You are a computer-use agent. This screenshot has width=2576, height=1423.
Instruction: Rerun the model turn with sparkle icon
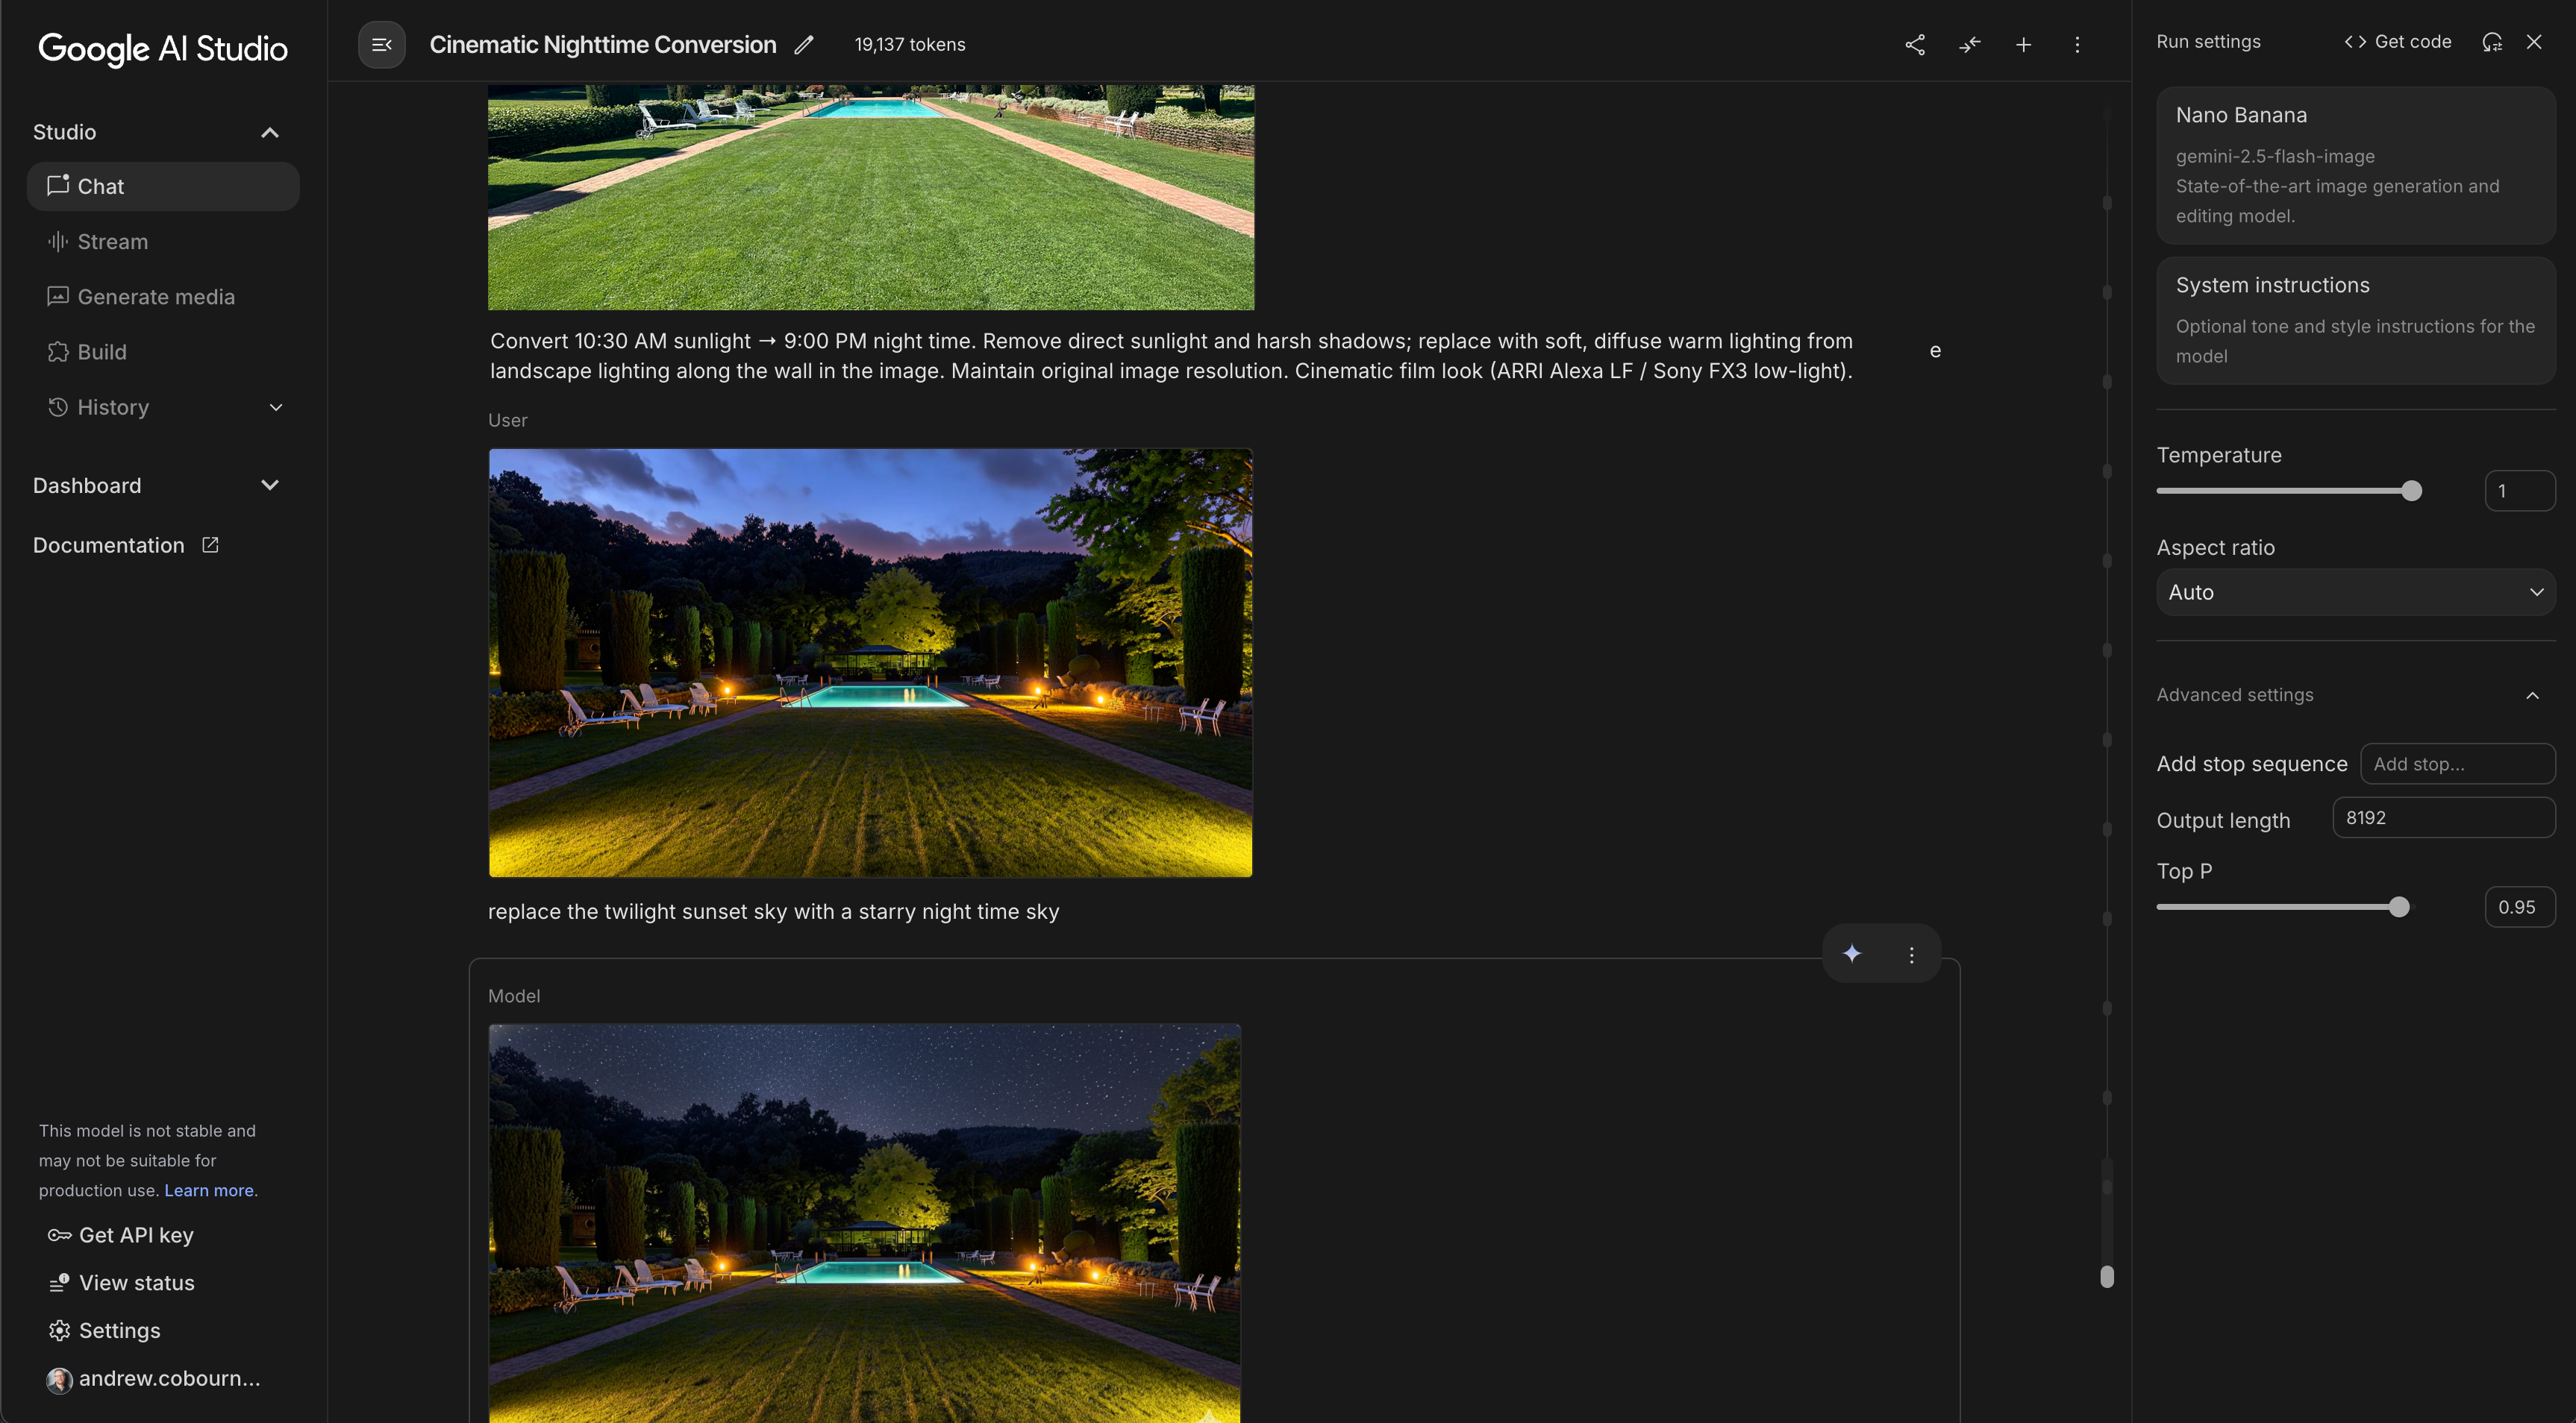click(1852, 953)
